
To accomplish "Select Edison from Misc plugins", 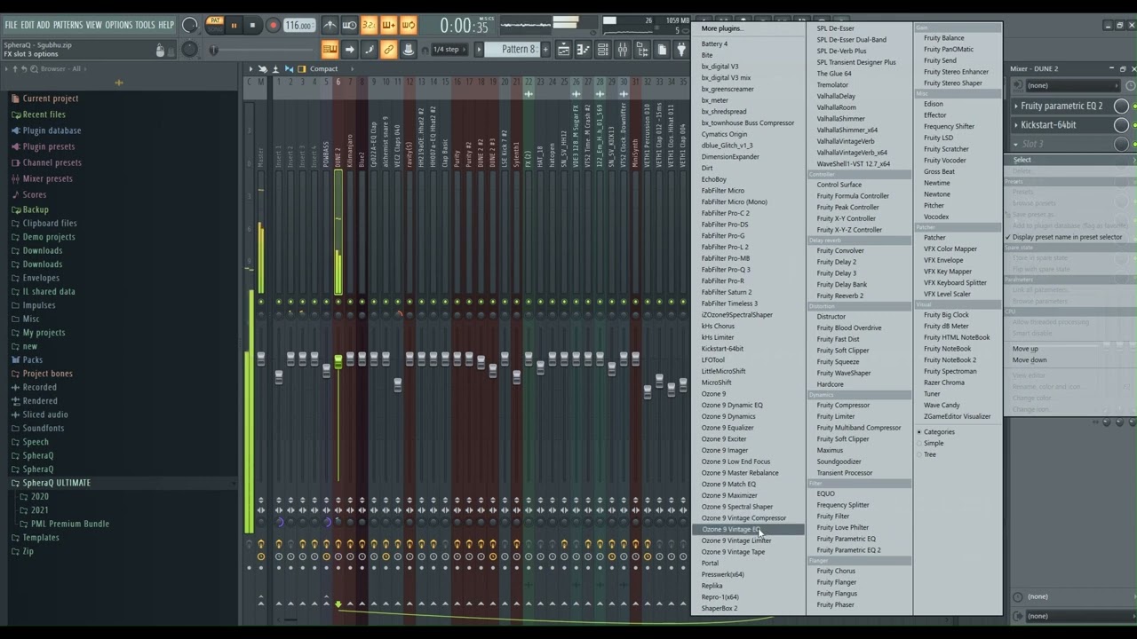I will coord(934,104).
